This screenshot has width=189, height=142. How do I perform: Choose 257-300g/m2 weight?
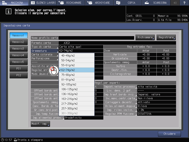pyautogui.click(x=76, y=108)
